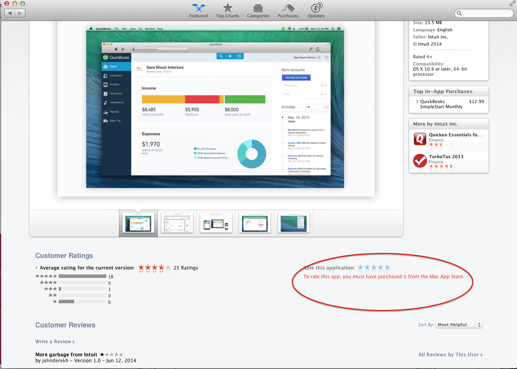Select the first screenshot thumbnail
Image resolution: width=517 pixels, height=369 pixels.
pyautogui.click(x=138, y=223)
